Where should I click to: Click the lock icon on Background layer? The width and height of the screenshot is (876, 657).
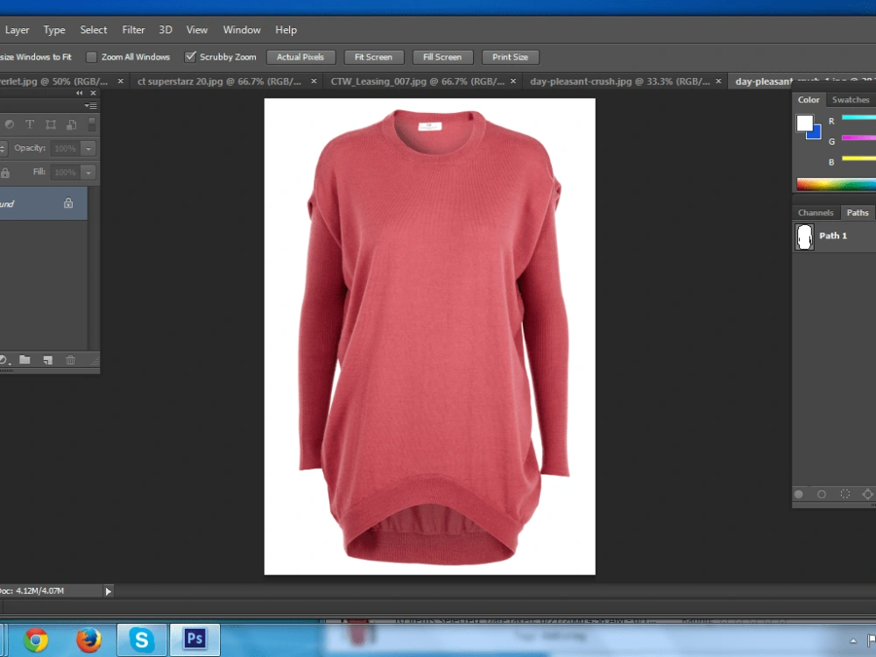click(x=68, y=203)
